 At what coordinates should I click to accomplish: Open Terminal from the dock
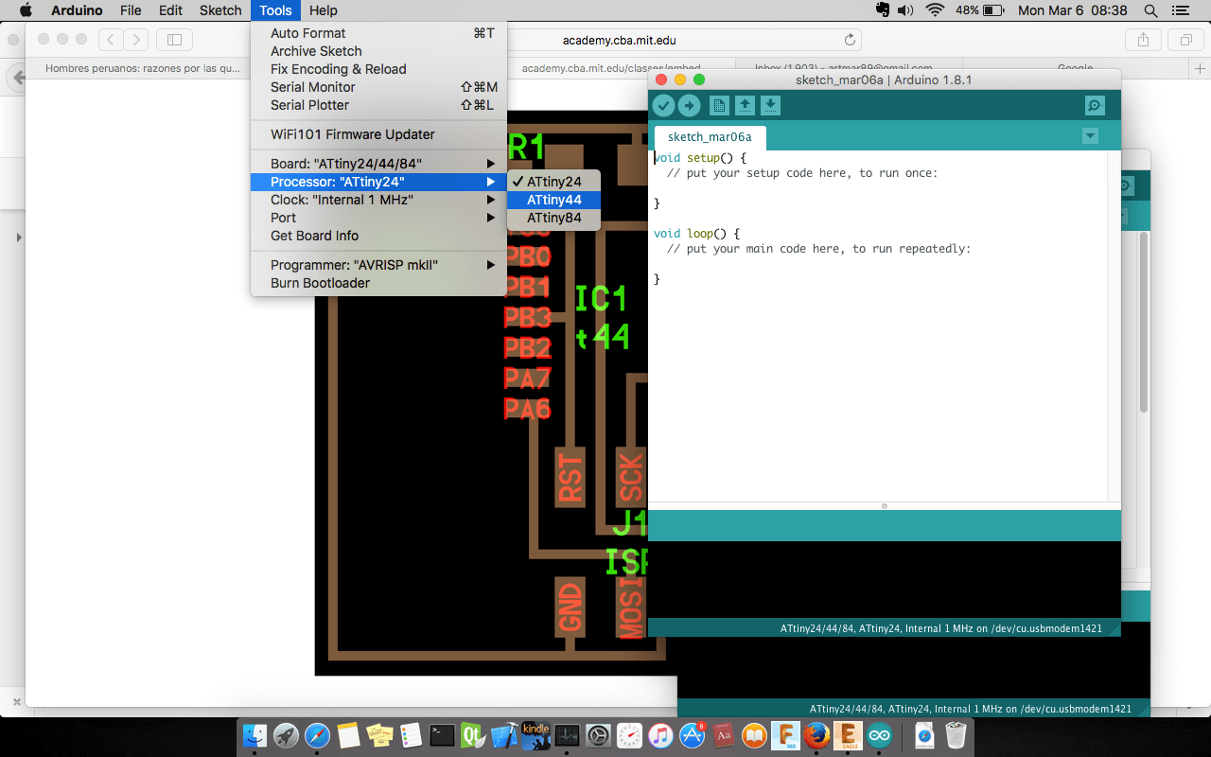(442, 734)
